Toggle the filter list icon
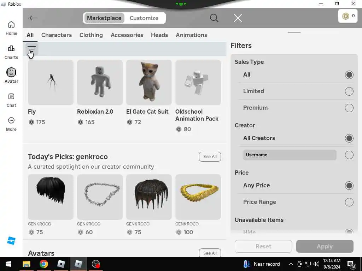 click(x=31, y=49)
